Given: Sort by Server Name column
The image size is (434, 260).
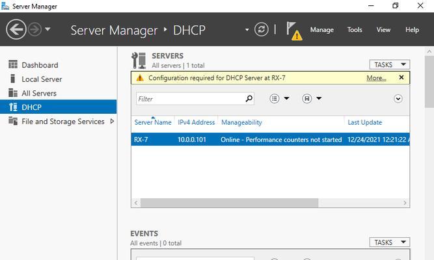Looking at the screenshot, I should pos(153,122).
